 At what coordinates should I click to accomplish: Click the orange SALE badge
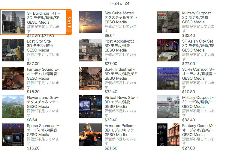click(x=69, y=22)
